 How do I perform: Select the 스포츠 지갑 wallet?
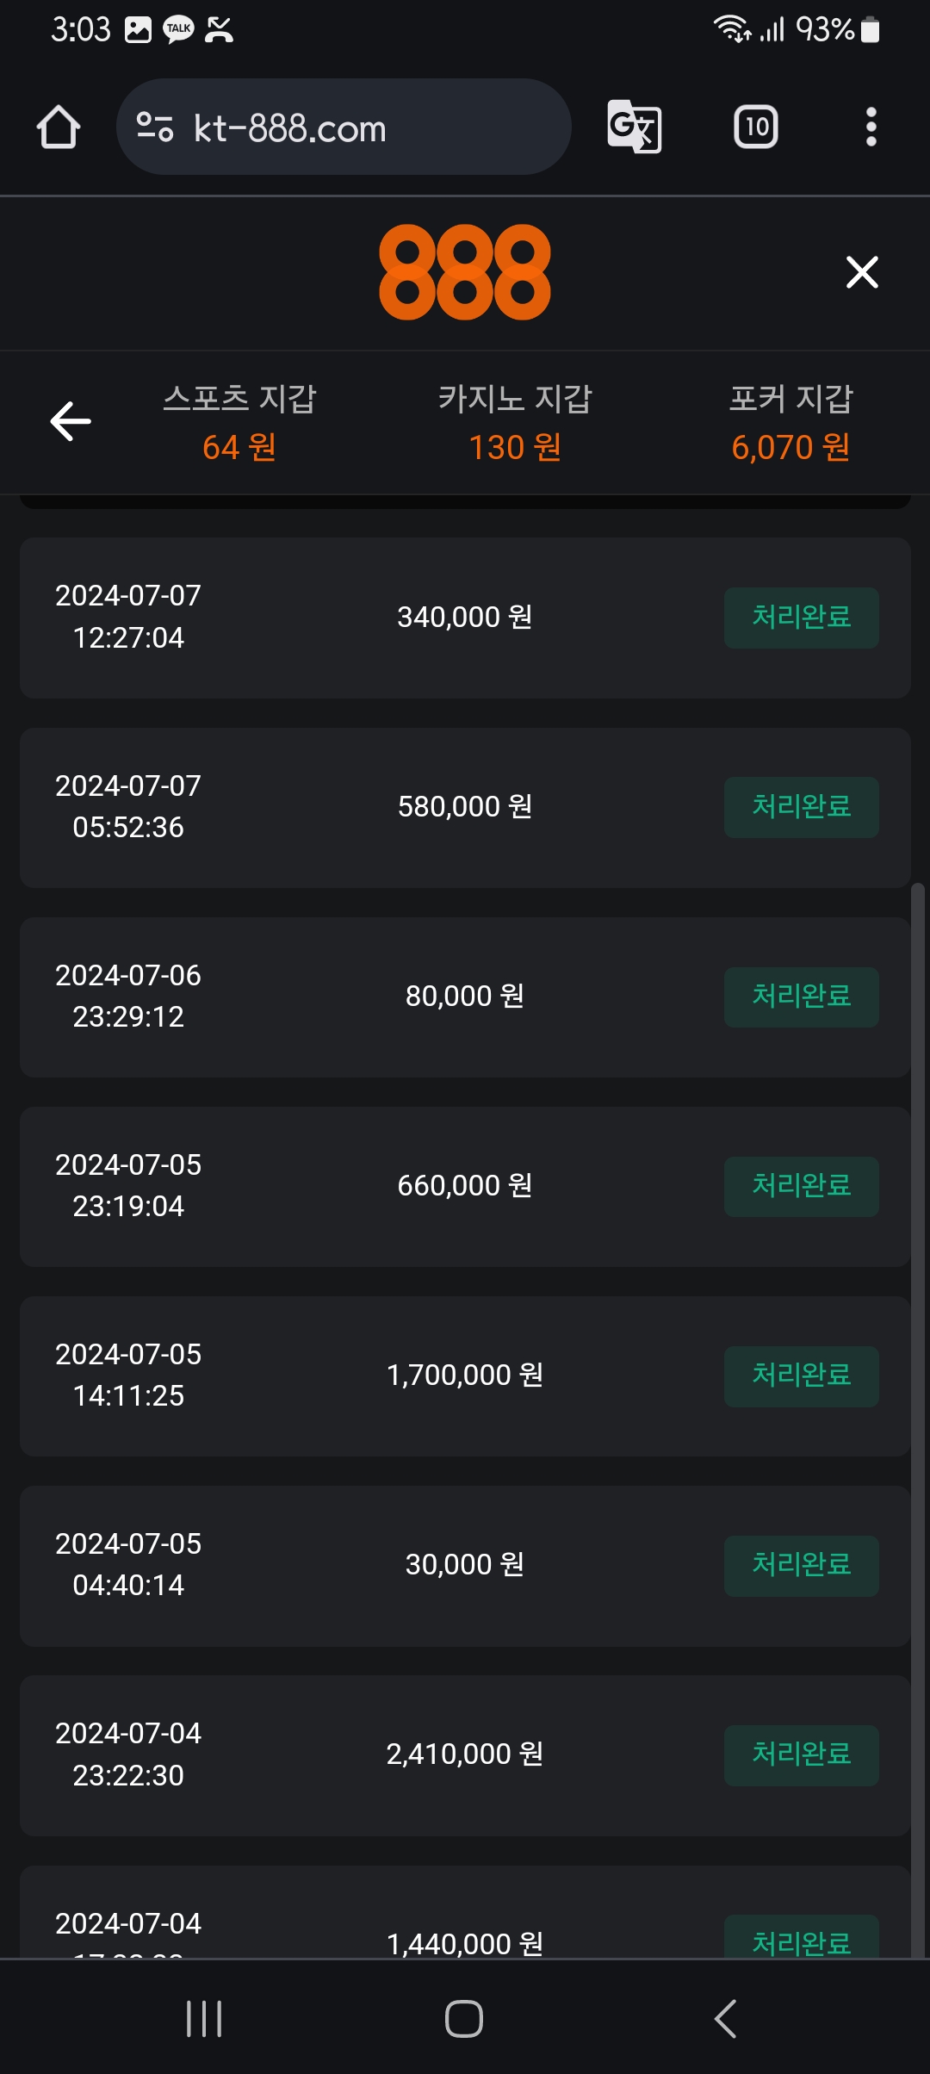coord(239,422)
